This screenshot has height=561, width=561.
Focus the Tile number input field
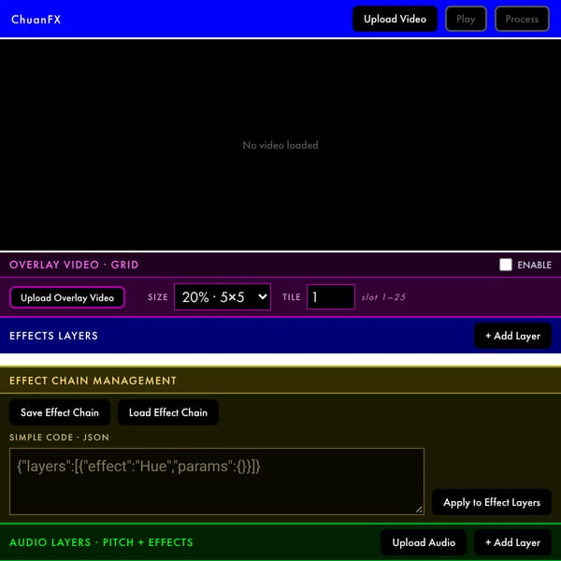331,297
